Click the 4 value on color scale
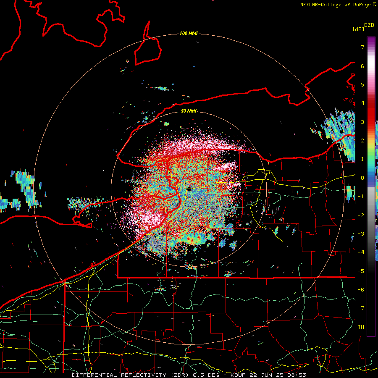The width and height of the screenshot is (378, 378). point(362,103)
